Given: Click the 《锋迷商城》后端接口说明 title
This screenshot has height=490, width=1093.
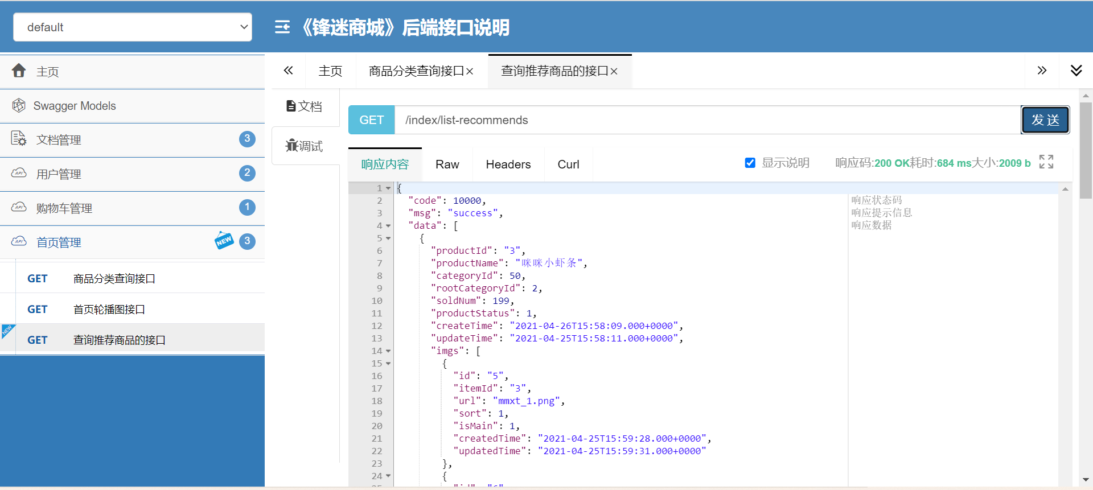Looking at the screenshot, I should 404,27.
